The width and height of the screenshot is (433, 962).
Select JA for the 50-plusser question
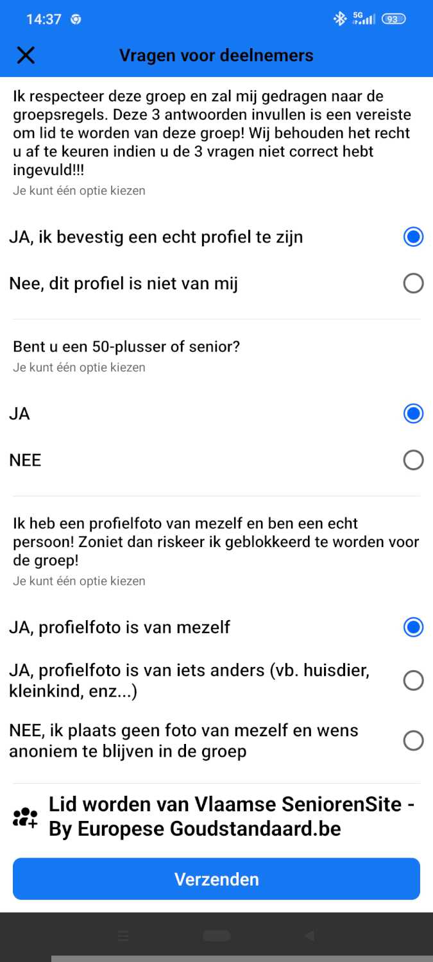click(413, 414)
